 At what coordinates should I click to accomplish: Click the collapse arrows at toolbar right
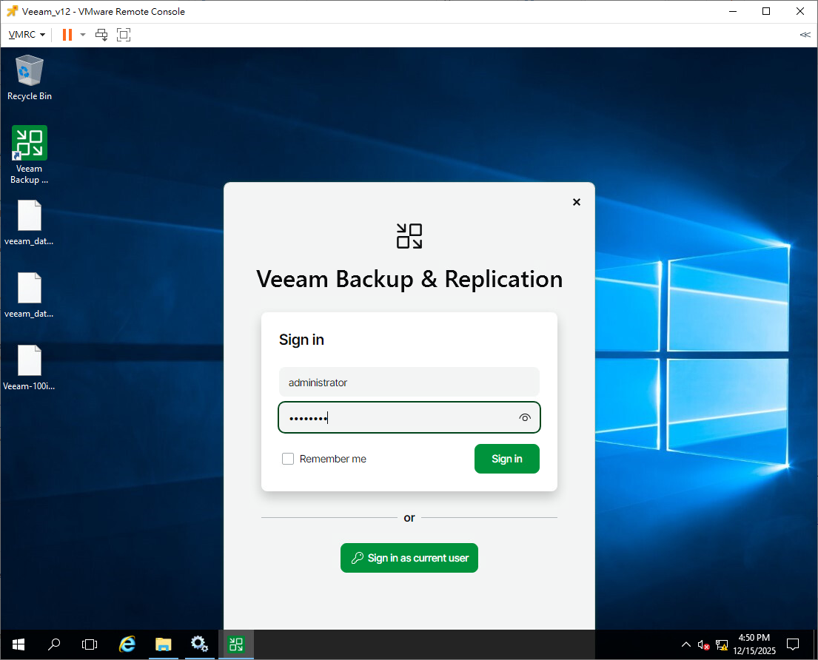[805, 35]
